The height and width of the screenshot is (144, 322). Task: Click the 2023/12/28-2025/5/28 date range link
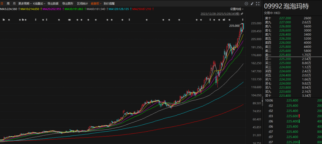click(x=220, y=14)
